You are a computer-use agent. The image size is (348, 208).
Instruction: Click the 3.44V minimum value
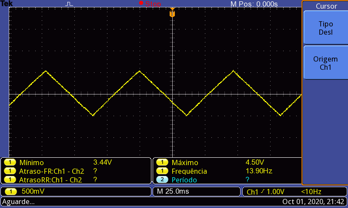[102, 162]
